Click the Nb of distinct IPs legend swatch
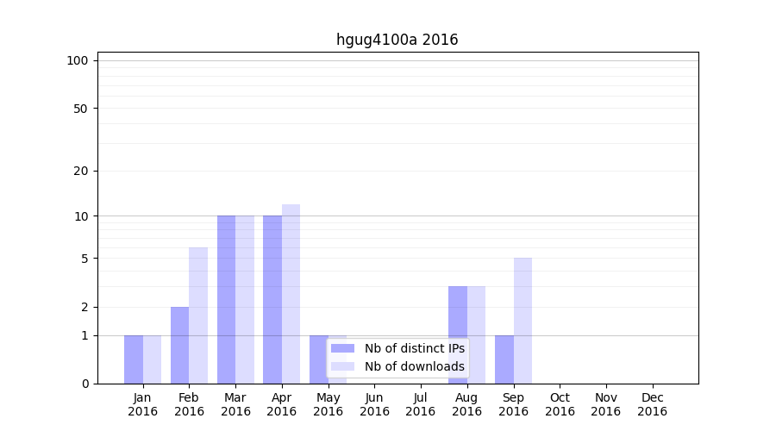 tap(342, 348)
